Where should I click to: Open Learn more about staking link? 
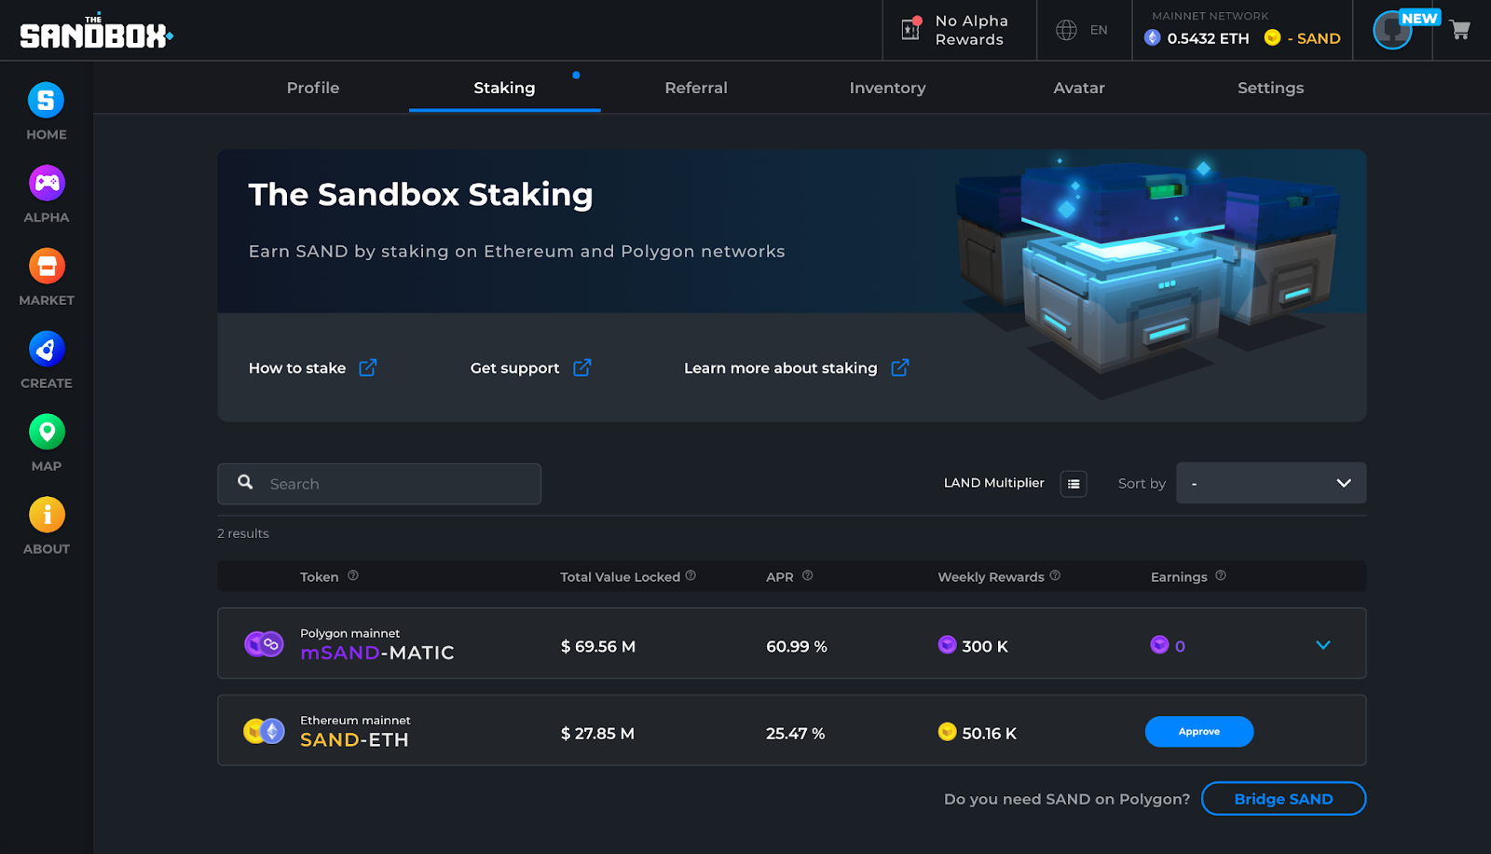pos(781,368)
